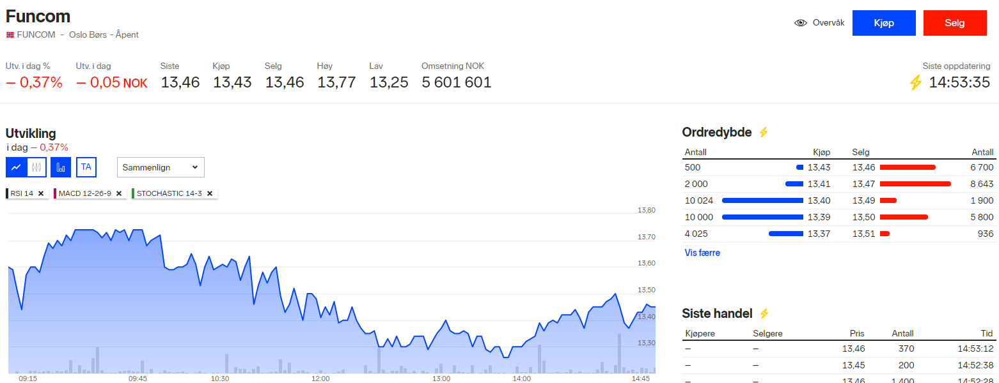
Task: Click the sell quantity 8 643
Action: click(981, 184)
